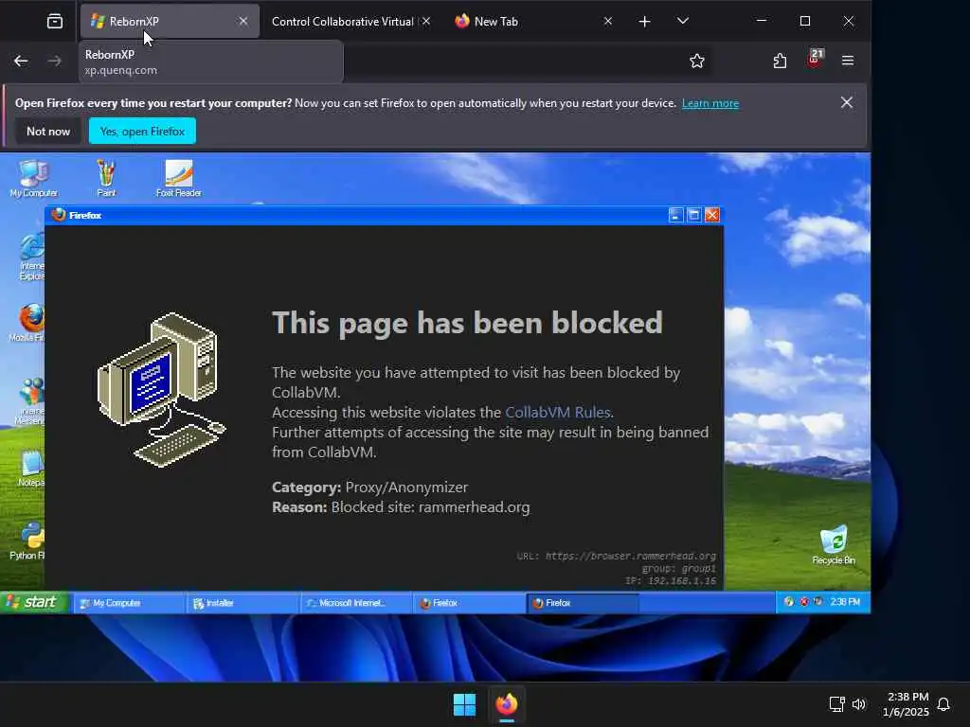Open Internet Explorer desktop icon

31,257
